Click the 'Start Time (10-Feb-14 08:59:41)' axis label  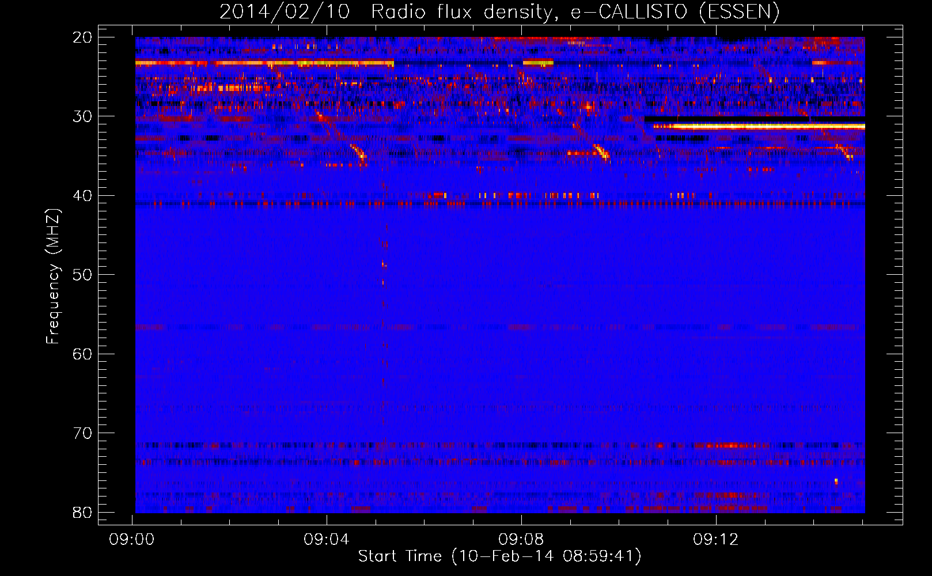[x=499, y=556]
